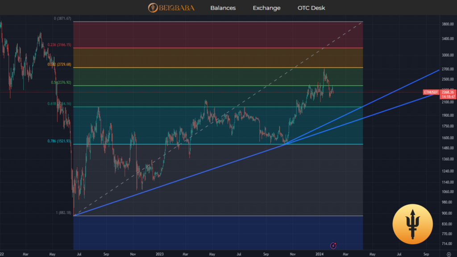Image resolution: width=457 pixels, height=257 pixels.
Task: Click the lightning bolt event icon
Action: pyautogui.click(x=333, y=245)
